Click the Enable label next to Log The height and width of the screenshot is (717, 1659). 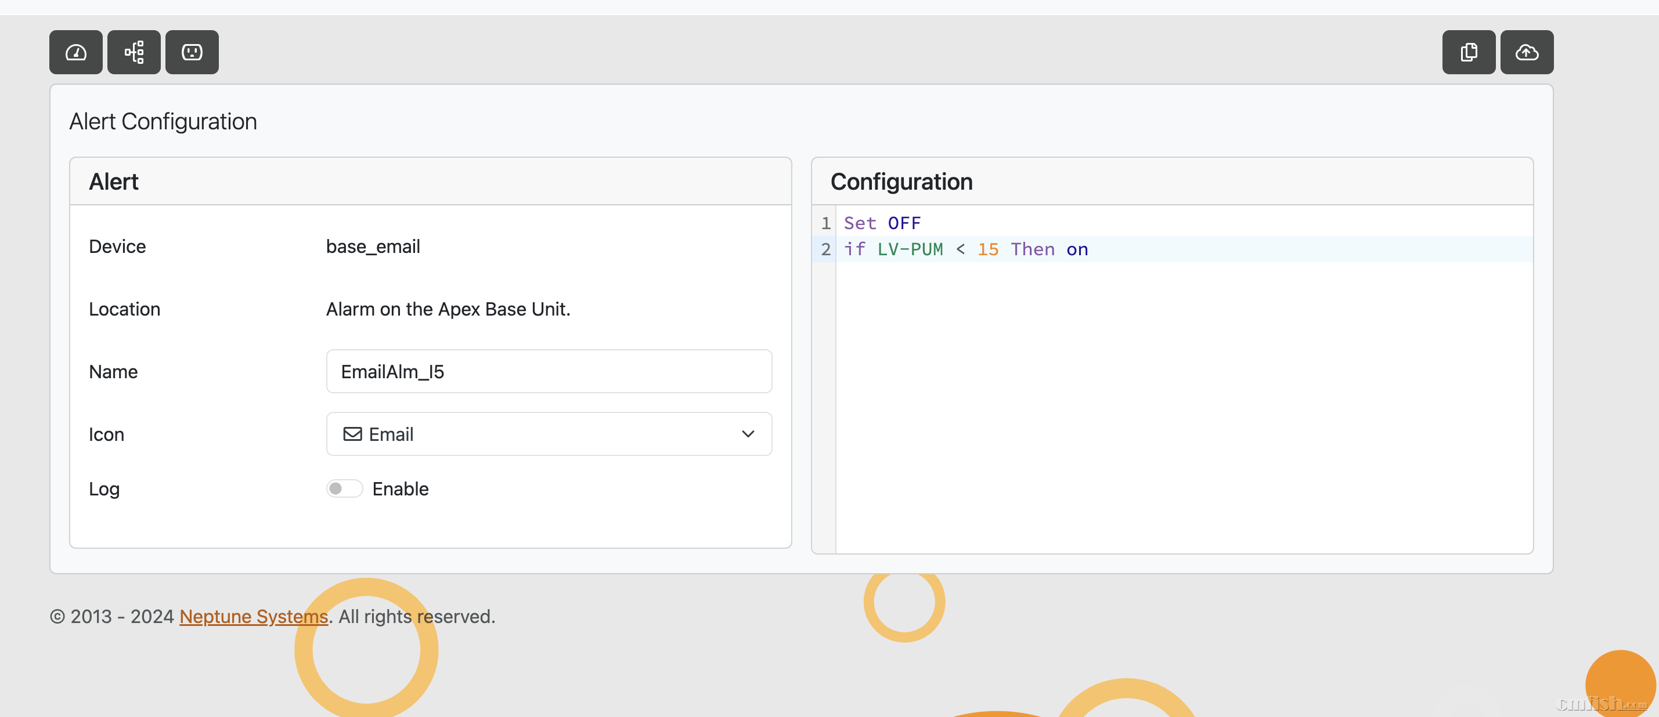(400, 488)
